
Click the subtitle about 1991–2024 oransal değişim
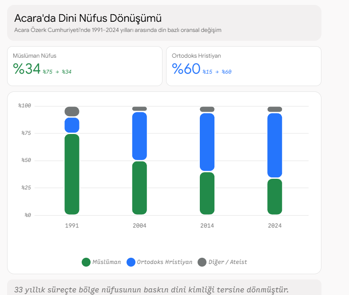point(118,30)
